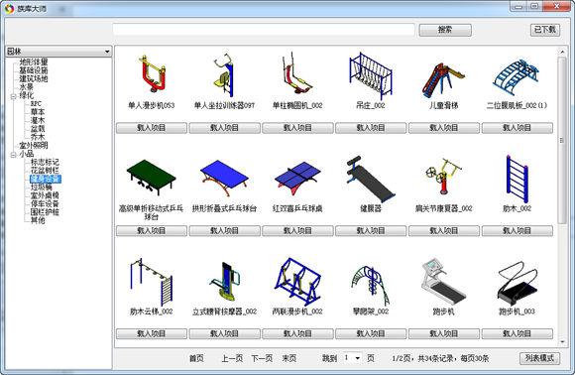Click scrollbar down arrow in model grid
This screenshot has height=375, width=575.
tap(562, 342)
